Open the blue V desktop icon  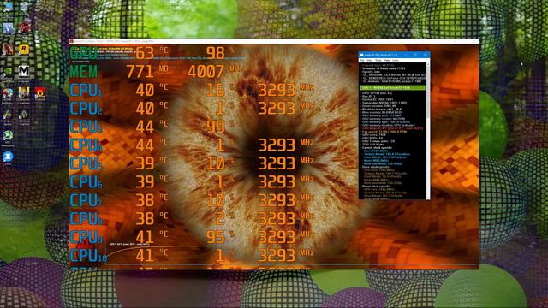tap(8, 28)
